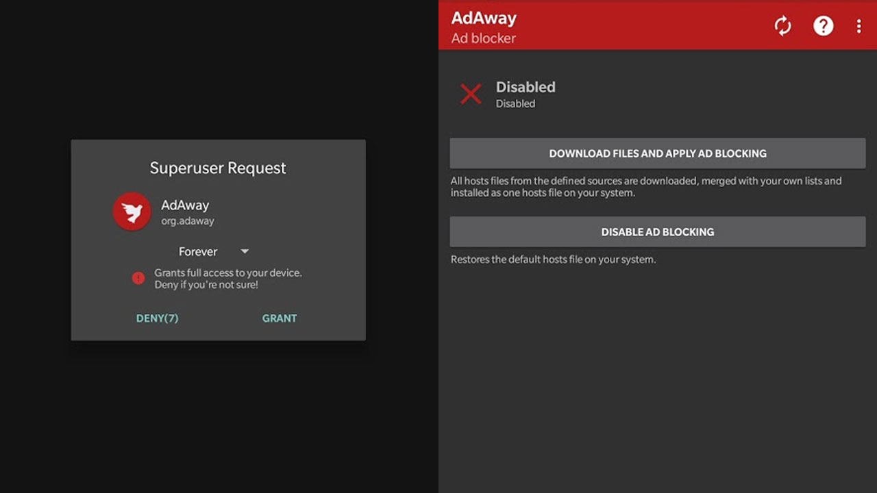Click the AdAway bird logo in Superuser dialog

coord(132,212)
